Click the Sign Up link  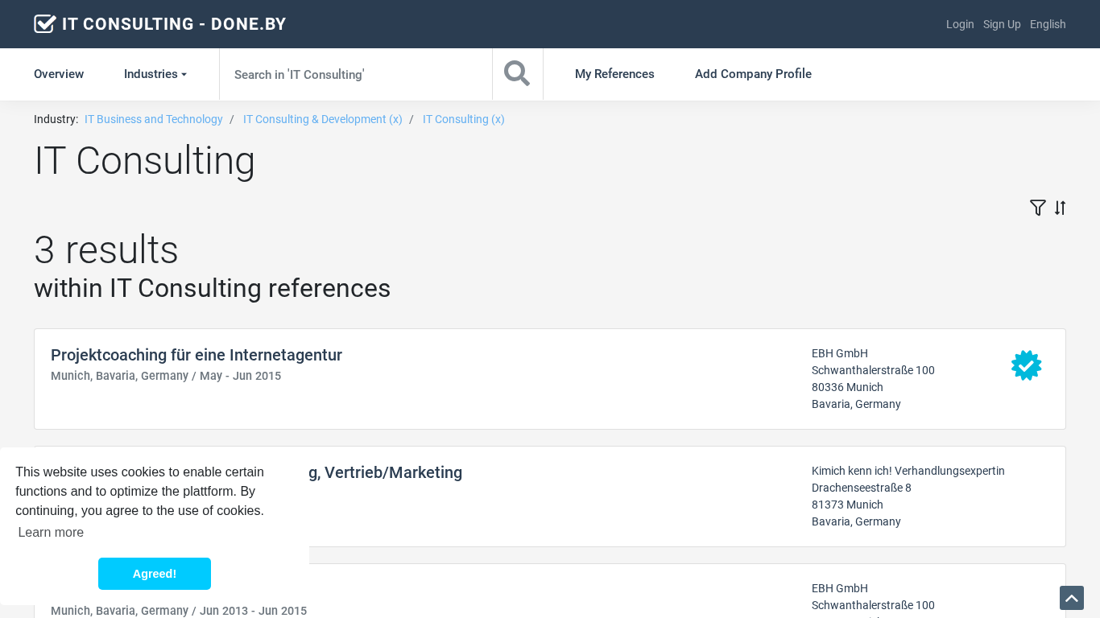[x=1001, y=24]
